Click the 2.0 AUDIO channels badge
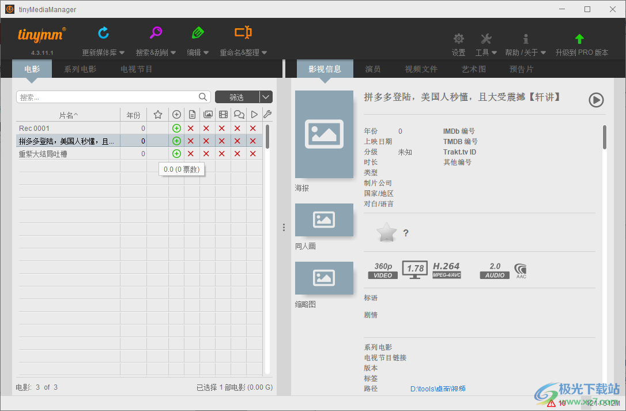 pyautogui.click(x=495, y=270)
